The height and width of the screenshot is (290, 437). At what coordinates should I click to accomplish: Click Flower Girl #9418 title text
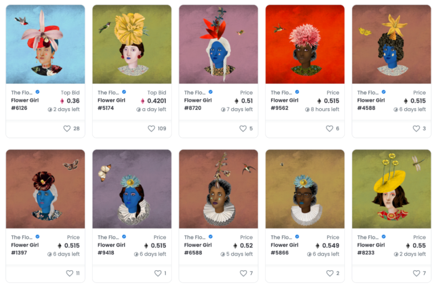point(111,249)
